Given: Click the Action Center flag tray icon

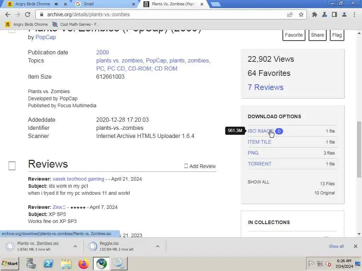Looking at the screenshot, I should click(x=311, y=263).
